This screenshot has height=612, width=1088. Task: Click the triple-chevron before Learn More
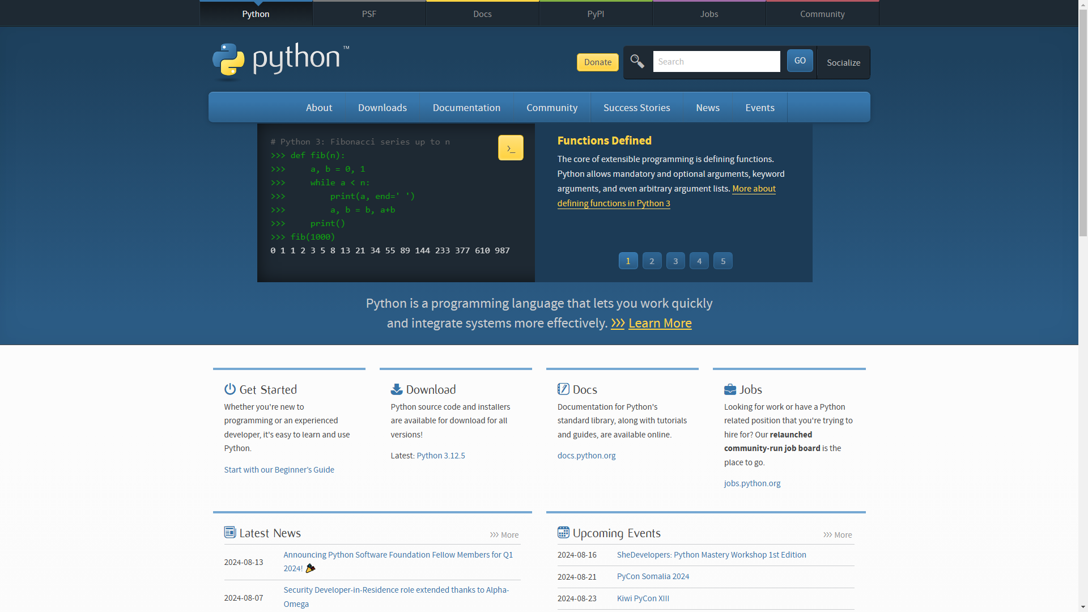click(x=618, y=323)
